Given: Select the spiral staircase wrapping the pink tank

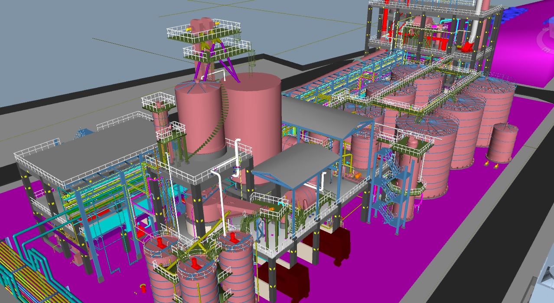Looking at the screenshot, I should click(217, 126).
